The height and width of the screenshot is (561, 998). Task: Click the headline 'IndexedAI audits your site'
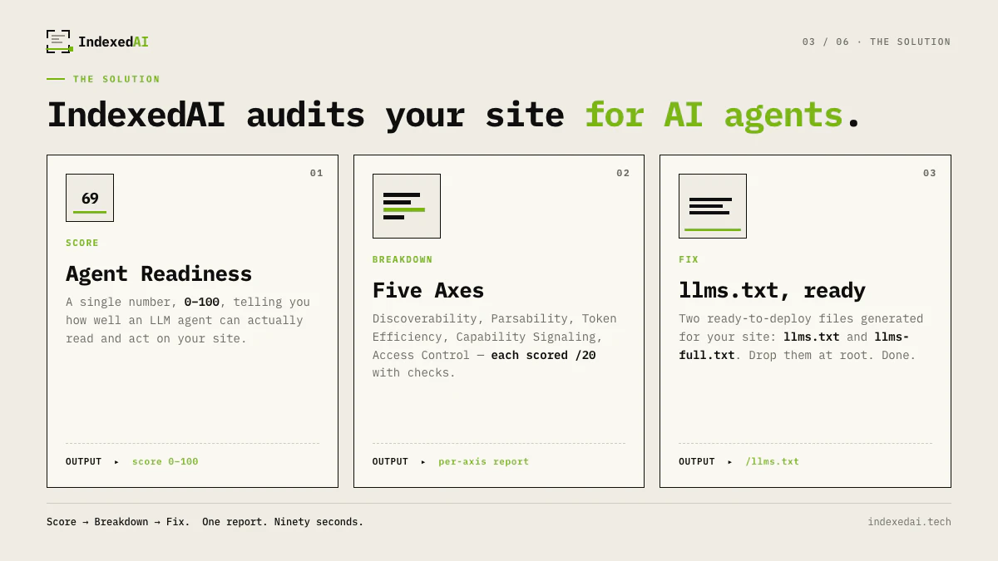(x=305, y=115)
